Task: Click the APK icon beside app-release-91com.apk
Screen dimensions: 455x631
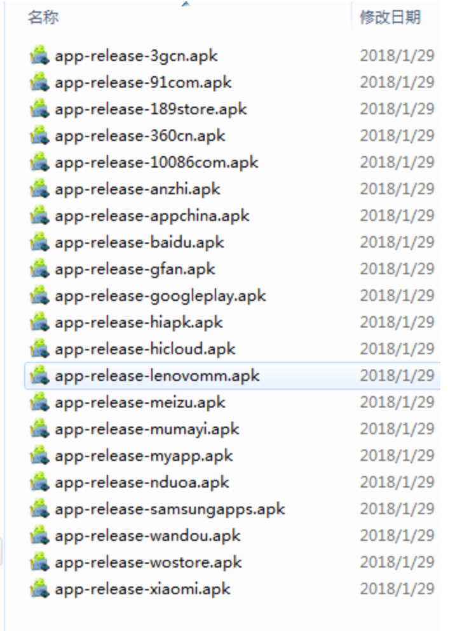Action: 39,82
